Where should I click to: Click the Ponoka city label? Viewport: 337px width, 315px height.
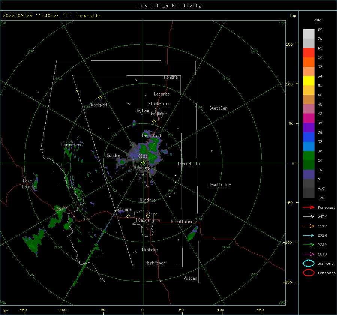click(171, 77)
